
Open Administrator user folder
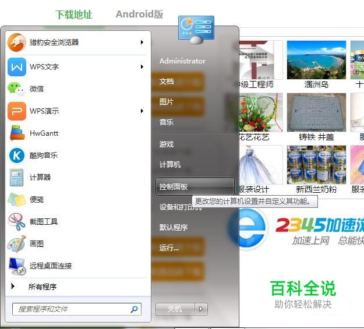pyautogui.click(x=182, y=61)
